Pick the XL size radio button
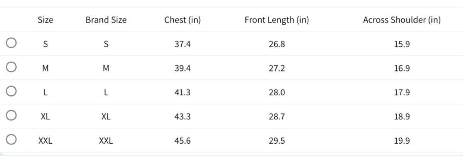The height and width of the screenshot is (156, 463). click(x=11, y=116)
